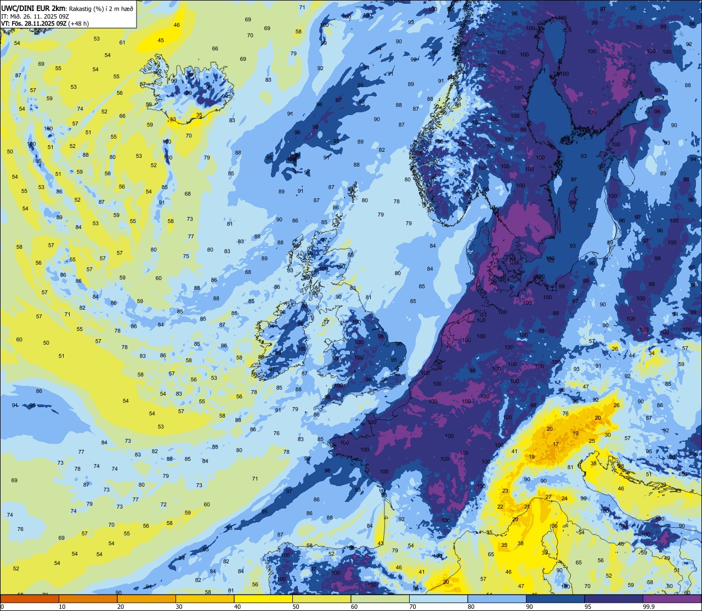This screenshot has width=702, height=611.
Task: Click the humidity value '27' on the map
Action: click(548, 496)
